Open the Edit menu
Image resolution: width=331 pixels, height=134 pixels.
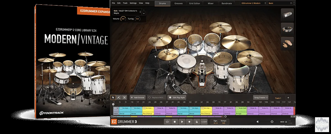119,3
